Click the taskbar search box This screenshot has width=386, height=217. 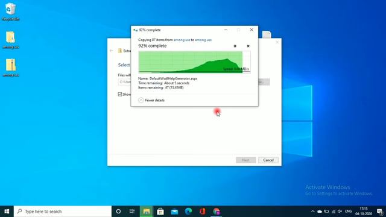pyautogui.click(x=63, y=212)
